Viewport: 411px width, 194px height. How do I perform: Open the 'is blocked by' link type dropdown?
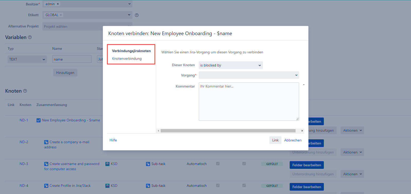(x=231, y=65)
